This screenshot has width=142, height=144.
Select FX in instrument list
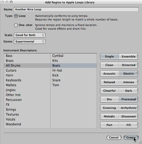coord(27,105)
